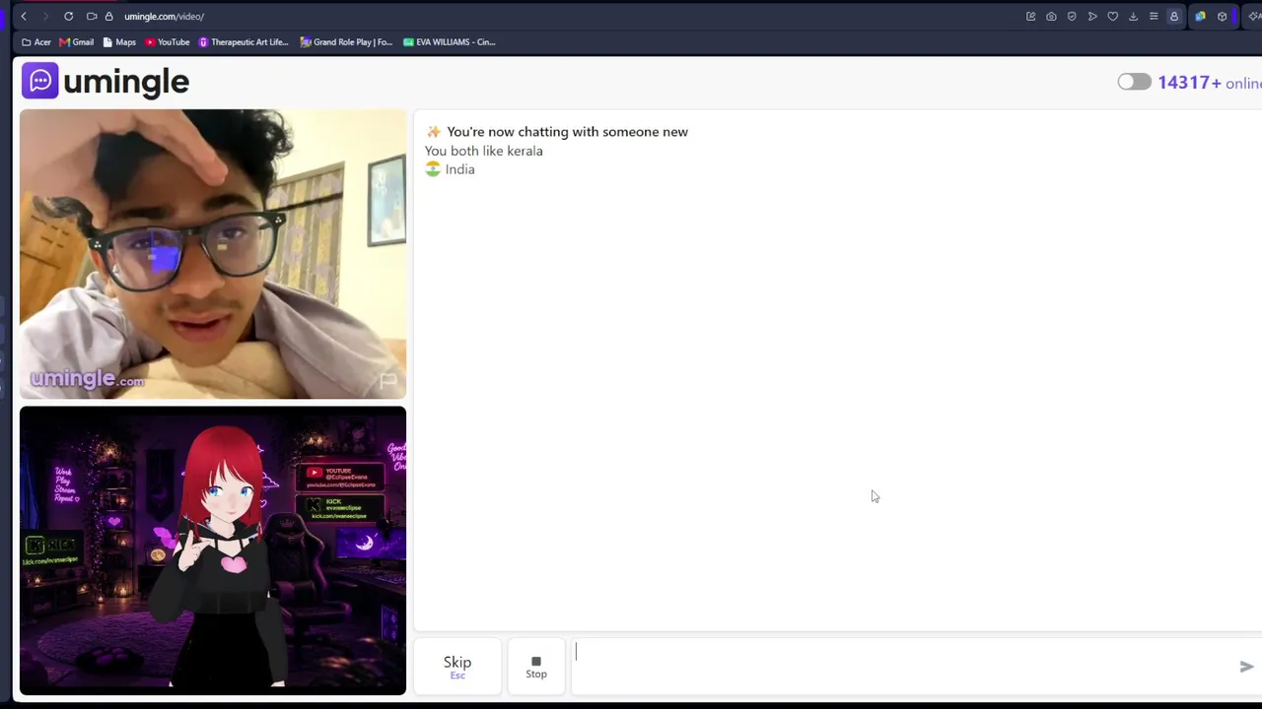The height and width of the screenshot is (709, 1262).
Task: Open the Therapeutic Art Life bookmark
Action: tap(243, 42)
